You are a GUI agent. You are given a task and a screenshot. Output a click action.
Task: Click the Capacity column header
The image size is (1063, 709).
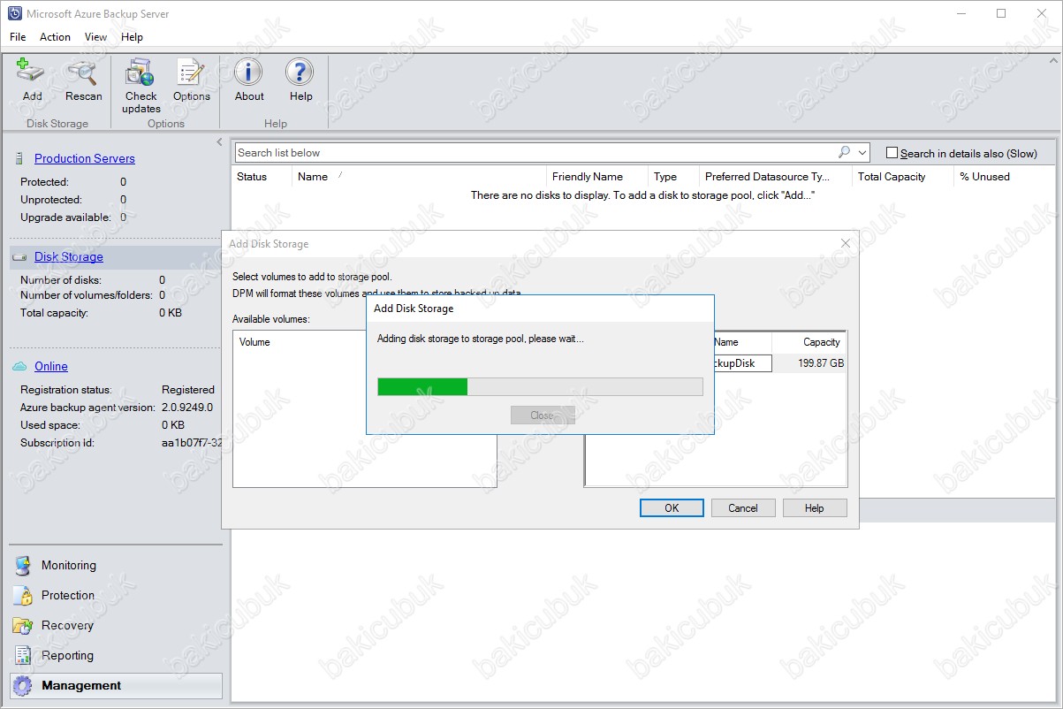tap(809, 342)
